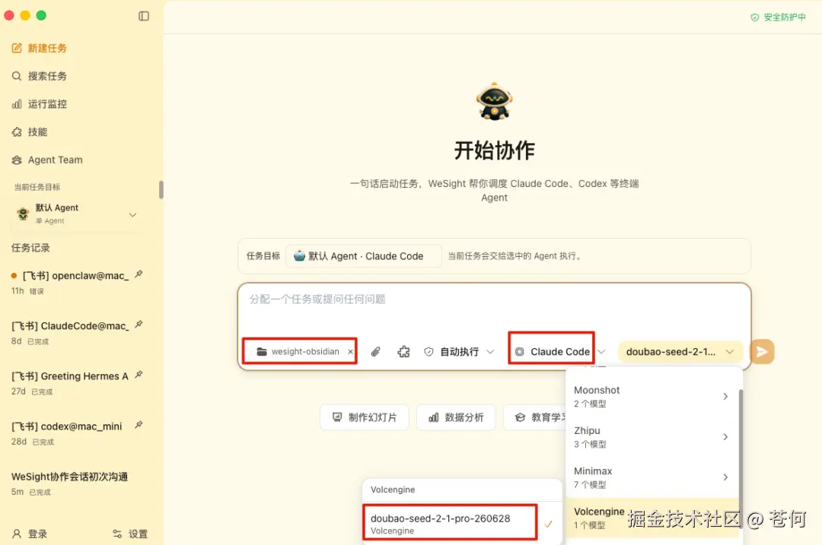This screenshot has width=822, height=545.
Task: Click the 任务记录 heading text
Action: point(30,248)
